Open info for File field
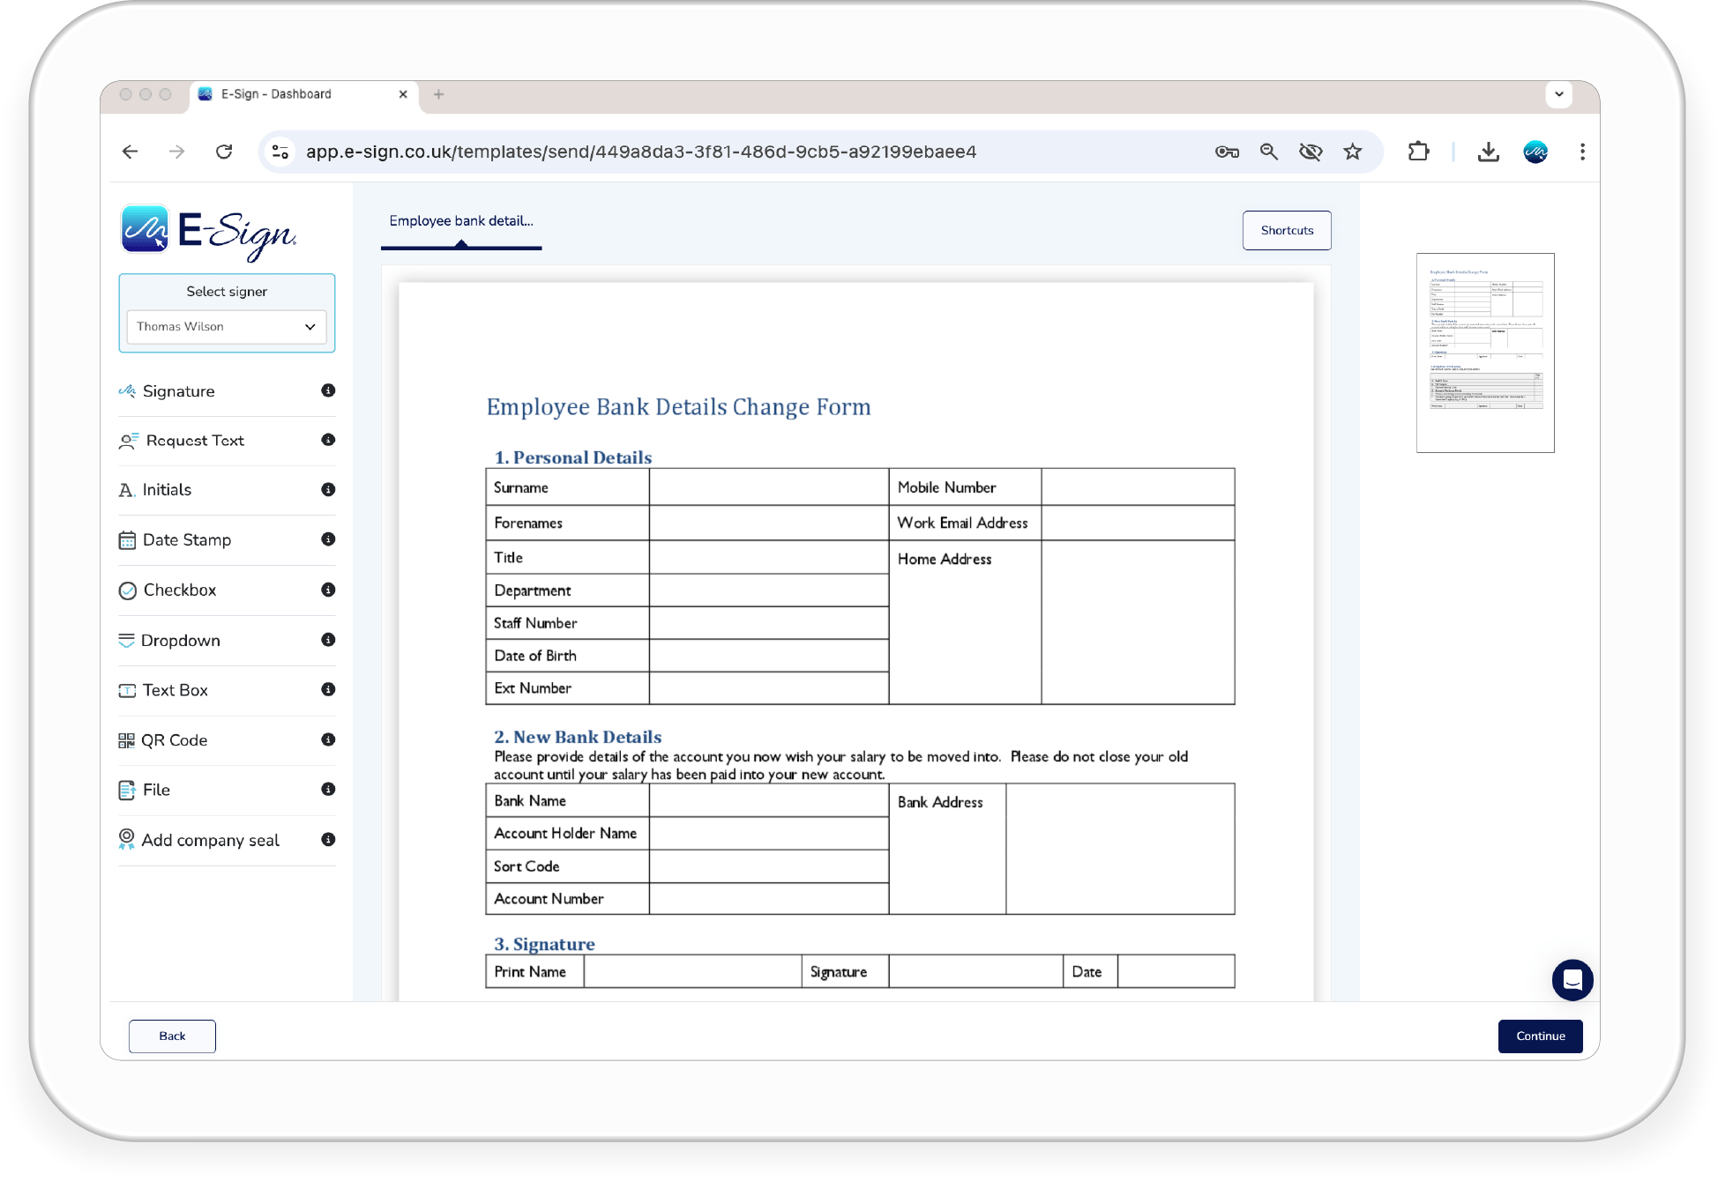The width and height of the screenshot is (1718, 1181). (328, 789)
